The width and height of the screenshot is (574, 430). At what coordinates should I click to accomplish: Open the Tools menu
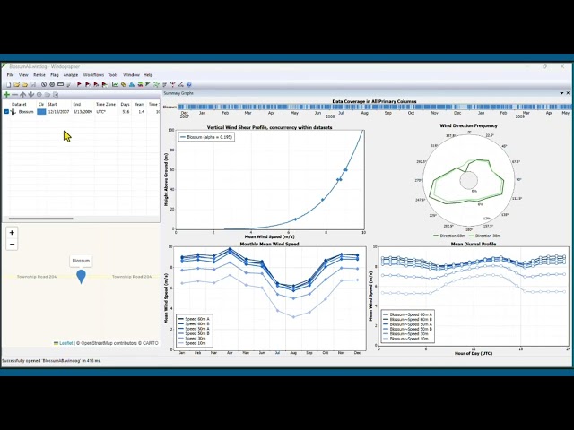click(x=113, y=75)
